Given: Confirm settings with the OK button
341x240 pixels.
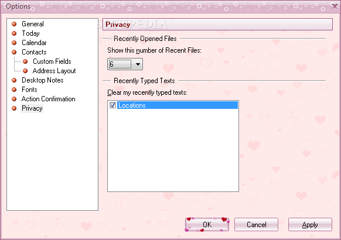Looking at the screenshot, I should (207, 224).
